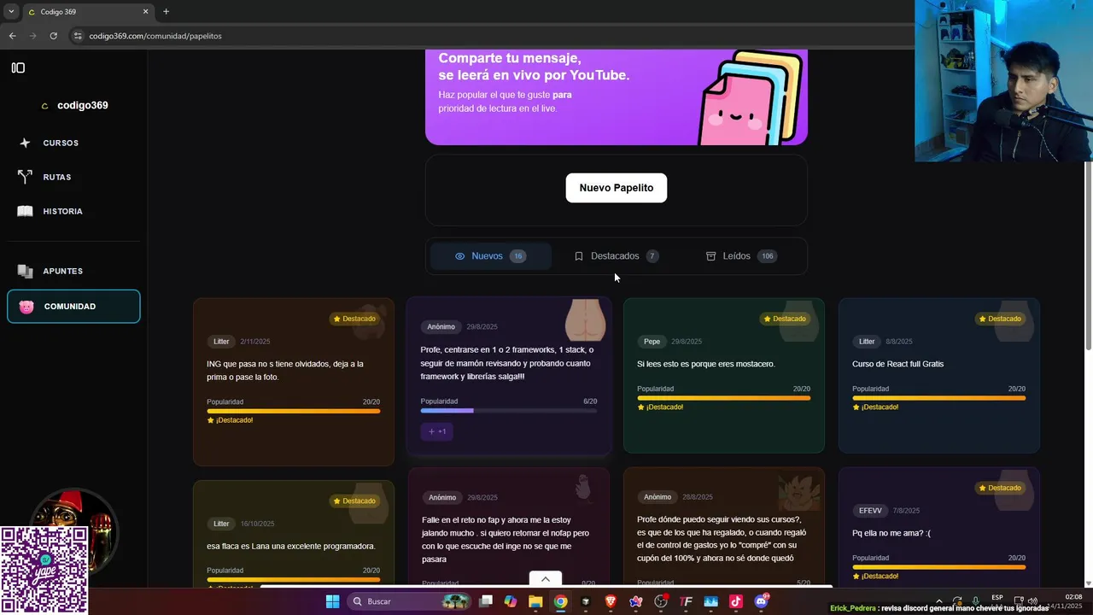Collapse the sidebar with the panel icon
This screenshot has height=615, width=1093.
coord(18,67)
